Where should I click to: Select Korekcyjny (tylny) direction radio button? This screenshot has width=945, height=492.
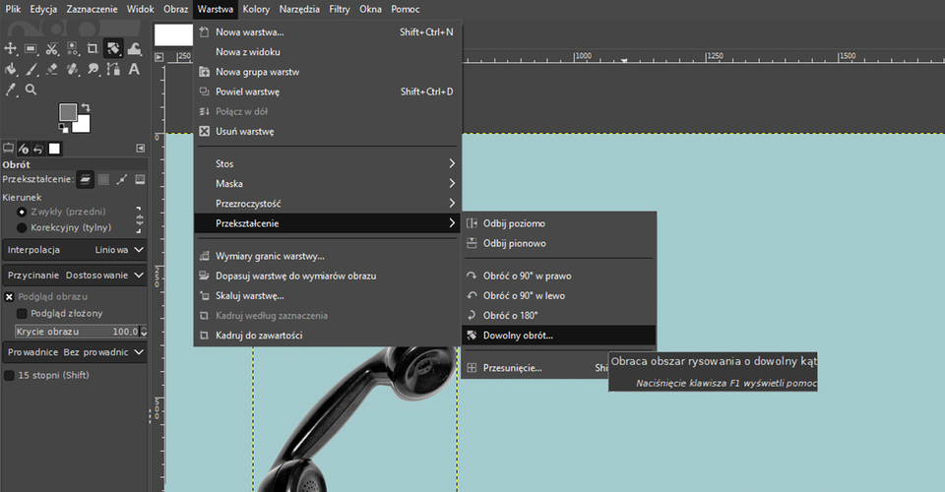22,227
